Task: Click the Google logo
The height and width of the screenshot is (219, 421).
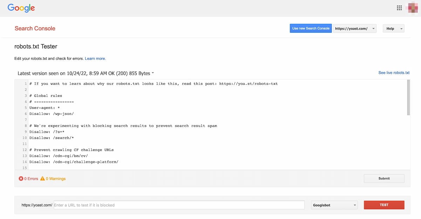Action: pyautogui.click(x=21, y=8)
